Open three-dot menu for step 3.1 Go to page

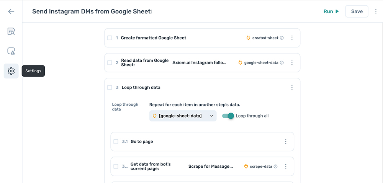[x=286, y=142]
